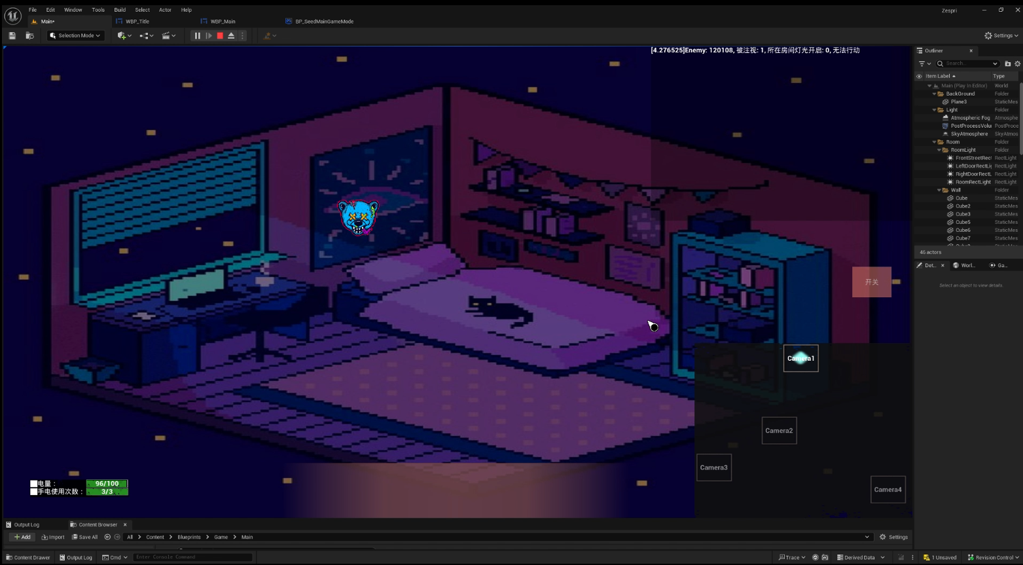Collapse the BackGround folder in Outliner
The height and width of the screenshot is (565, 1023).
[935, 94]
